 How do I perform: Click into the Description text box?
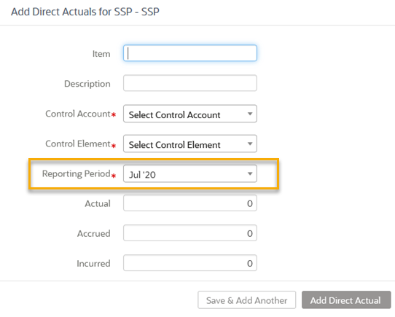click(x=190, y=83)
